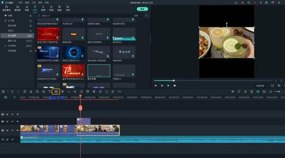This screenshot has width=285, height=158.
Task: Open the 文件 menu
Action: (21, 2)
